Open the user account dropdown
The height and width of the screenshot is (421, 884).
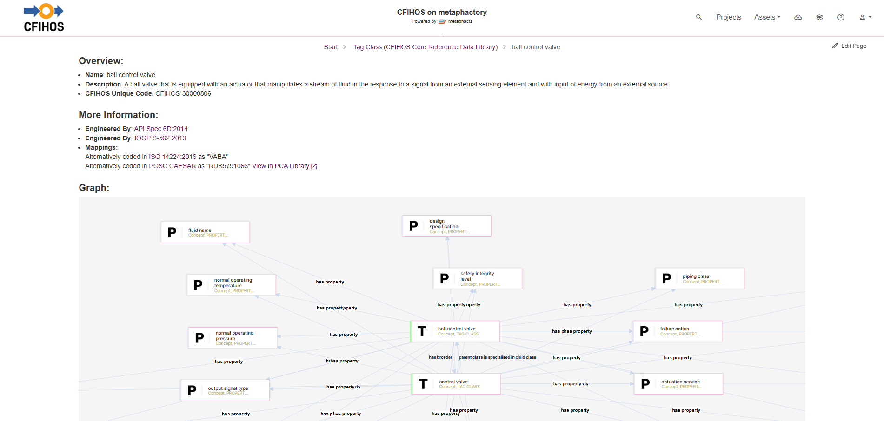click(x=865, y=17)
